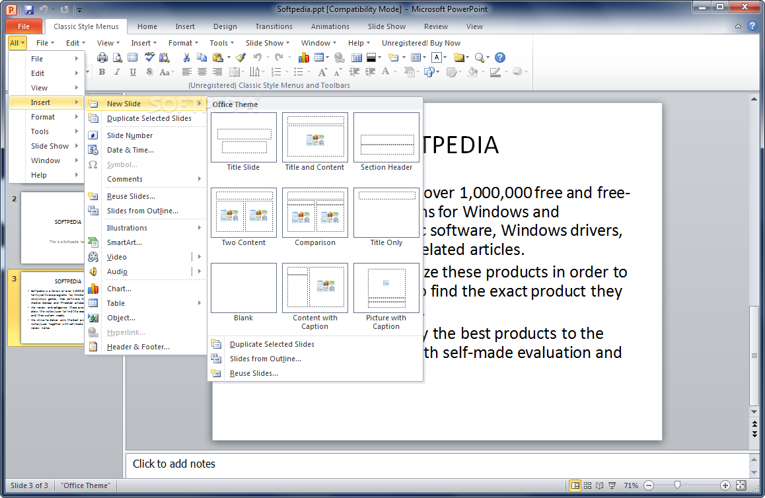765x498 pixels.
Task: Choose Date & Time menu item
Action: coord(145,150)
